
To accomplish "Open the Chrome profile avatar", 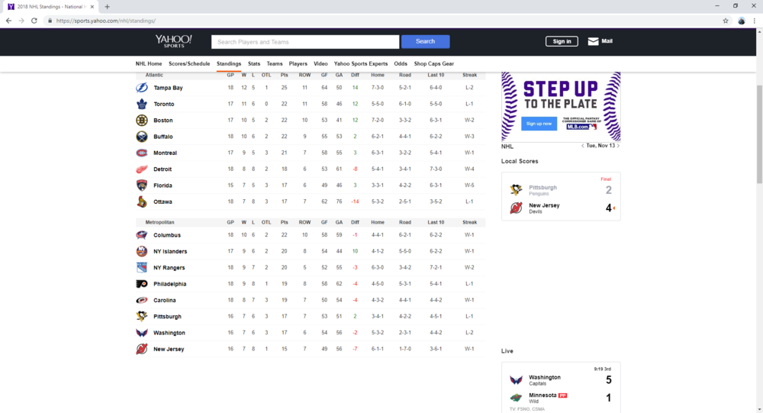I will 742,21.
